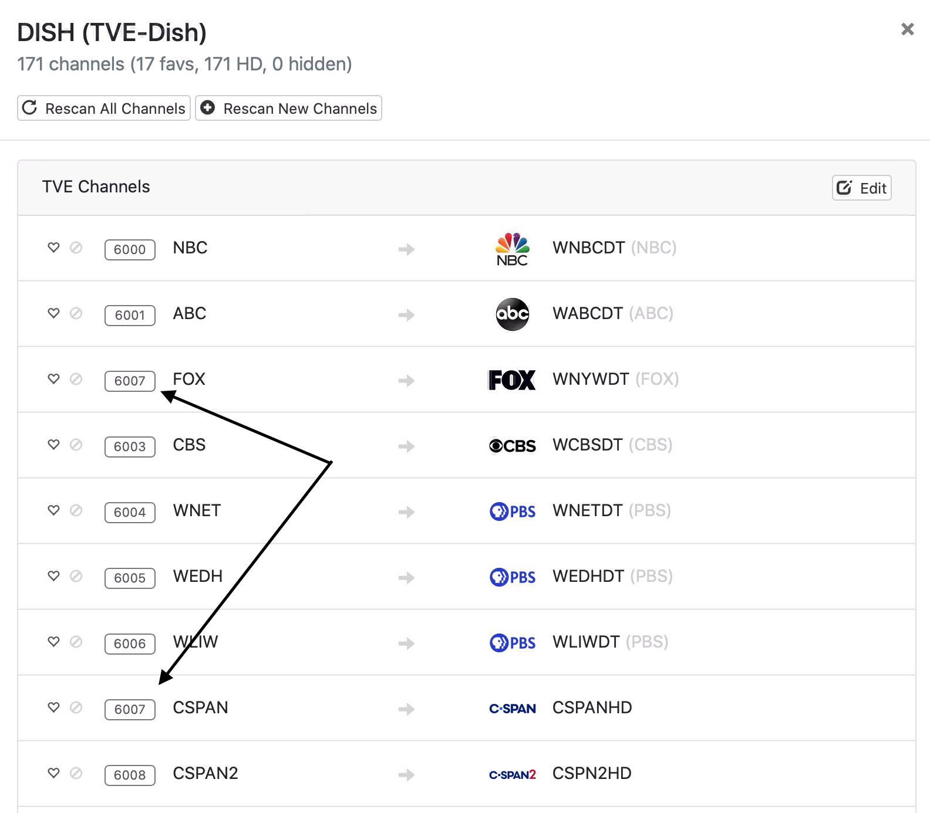Click the NBC peacock logo
This screenshot has height=813, width=930.
click(512, 249)
